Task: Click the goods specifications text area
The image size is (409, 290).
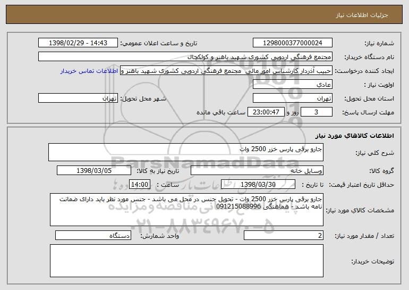Action: 186,210
